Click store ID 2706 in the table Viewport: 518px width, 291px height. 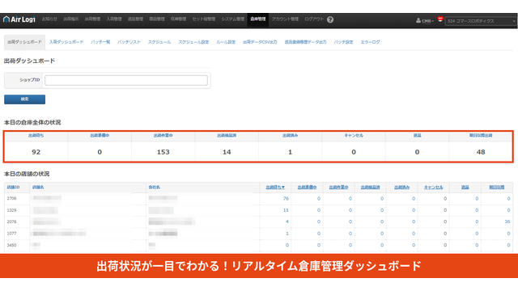point(11,199)
